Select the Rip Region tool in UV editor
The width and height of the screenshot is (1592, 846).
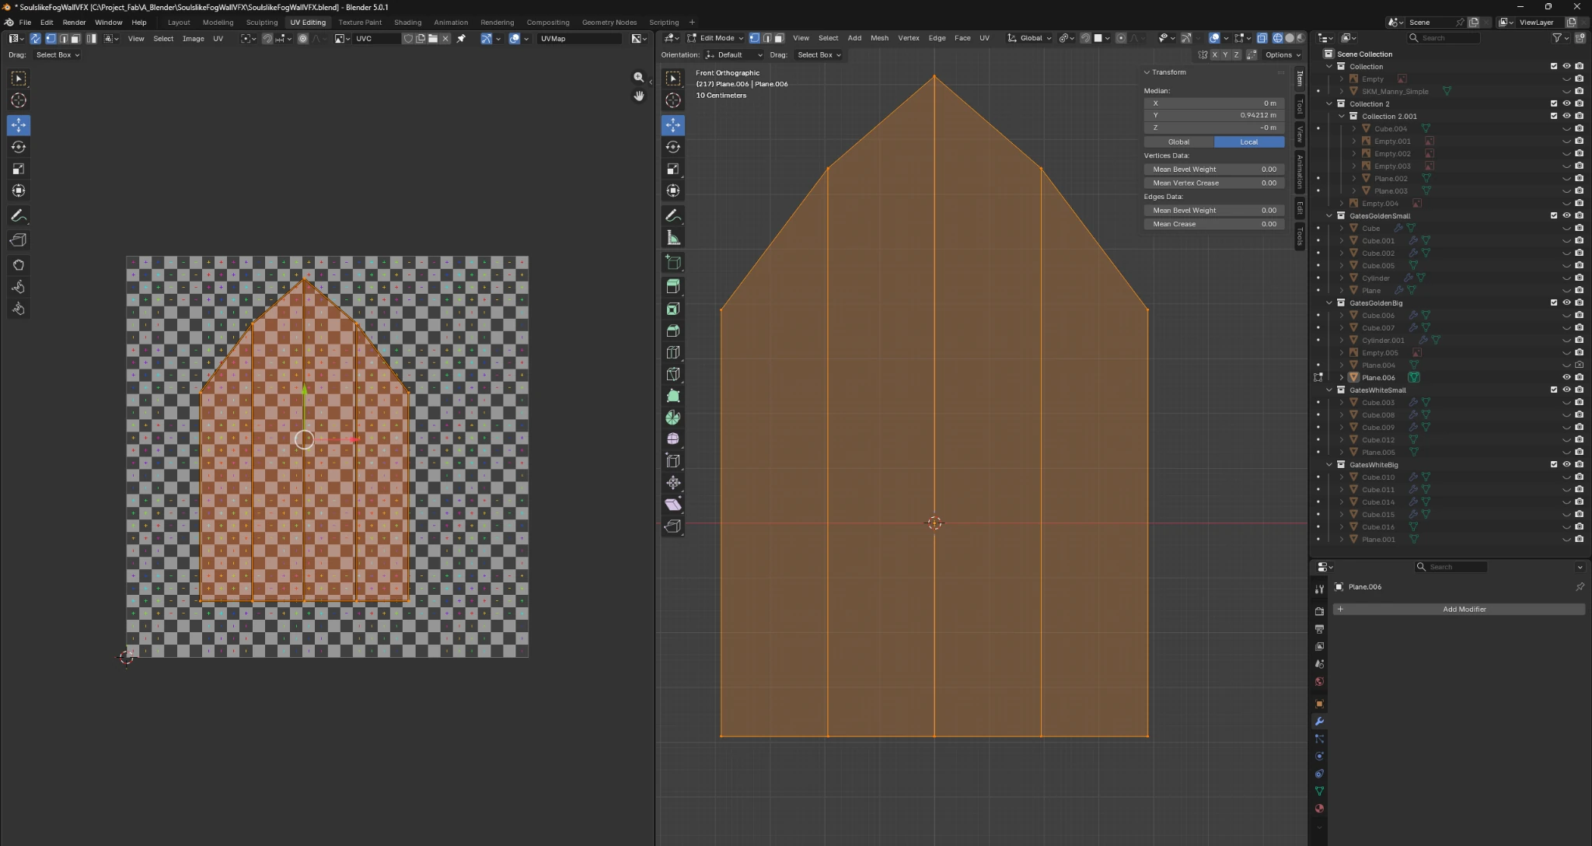[19, 240]
